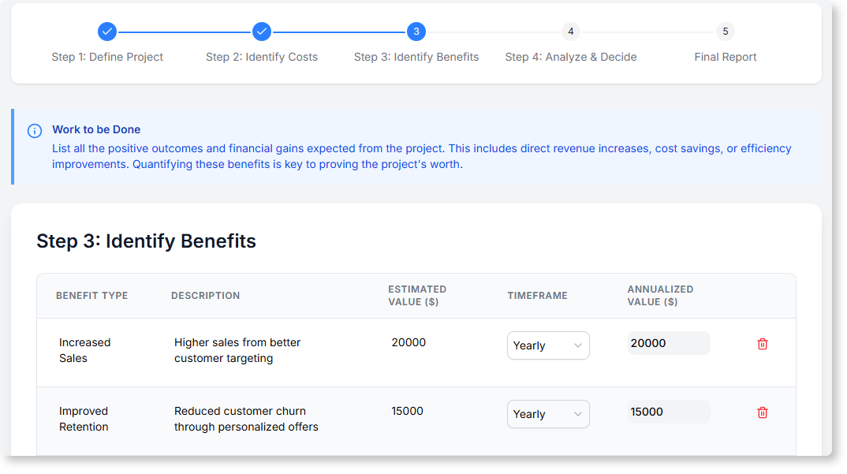This screenshot has height=474, width=847.
Task: Click the Step 2 completed checkmark icon
Action: (261, 32)
